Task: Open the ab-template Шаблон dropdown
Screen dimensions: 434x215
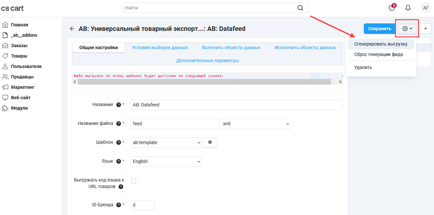Action: pos(166,142)
